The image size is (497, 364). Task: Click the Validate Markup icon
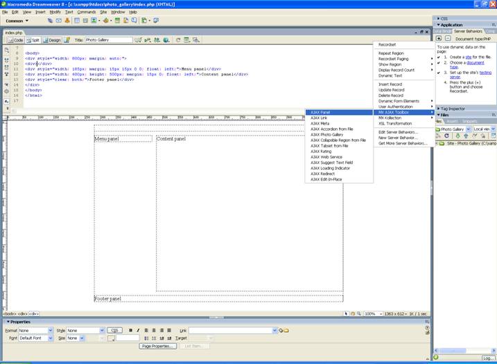point(148,40)
